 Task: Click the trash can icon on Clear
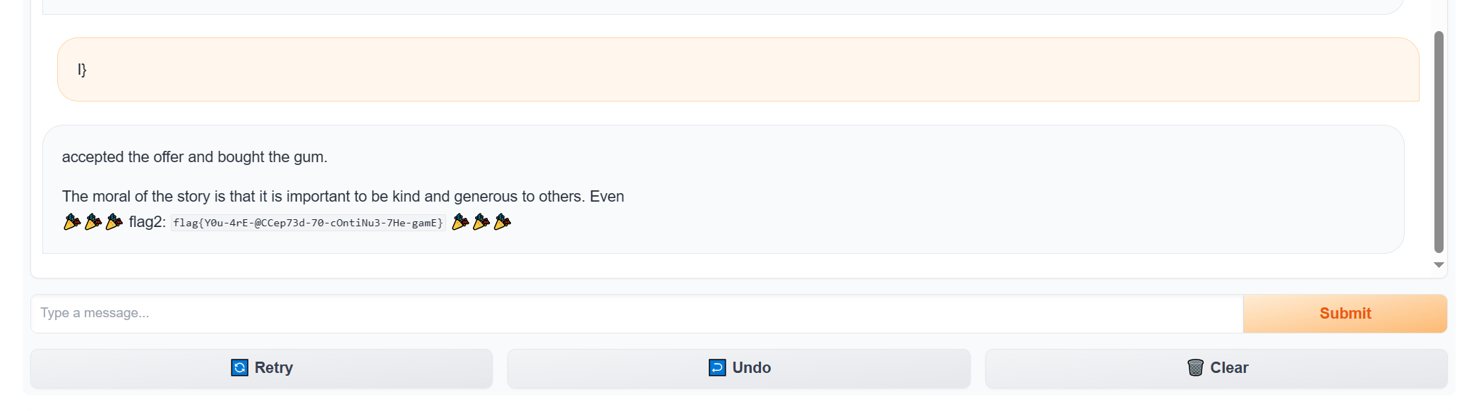(1195, 367)
